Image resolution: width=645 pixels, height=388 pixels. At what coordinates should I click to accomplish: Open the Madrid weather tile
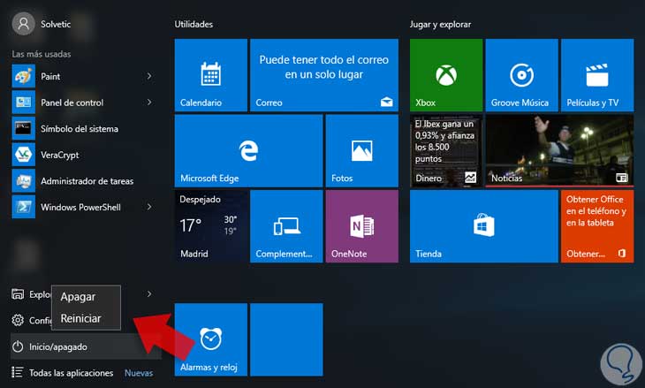coord(211,226)
